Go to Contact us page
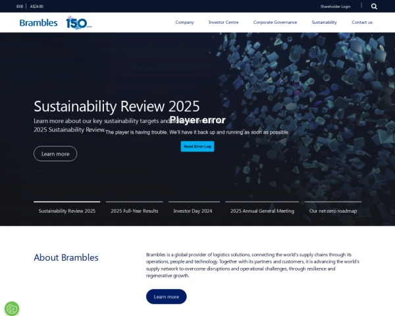 362,22
